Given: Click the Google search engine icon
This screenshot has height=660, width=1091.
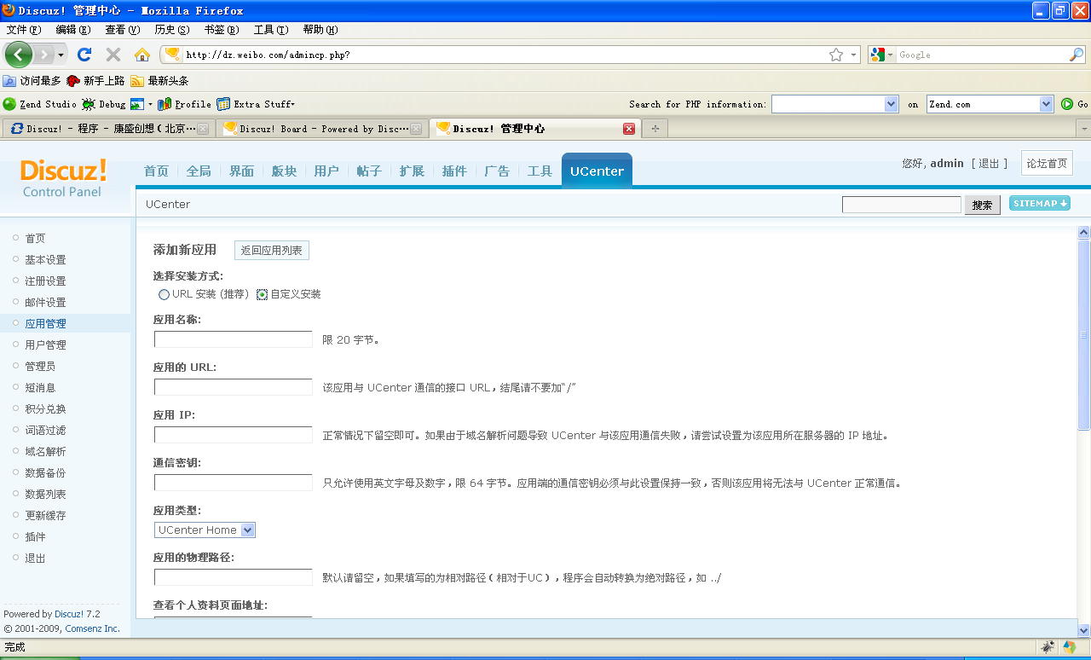Looking at the screenshot, I should coord(878,55).
